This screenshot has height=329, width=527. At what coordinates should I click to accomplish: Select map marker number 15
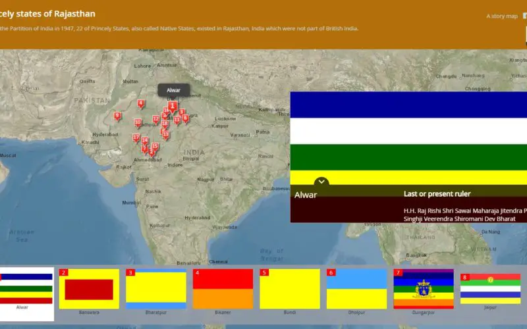(x=155, y=147)
